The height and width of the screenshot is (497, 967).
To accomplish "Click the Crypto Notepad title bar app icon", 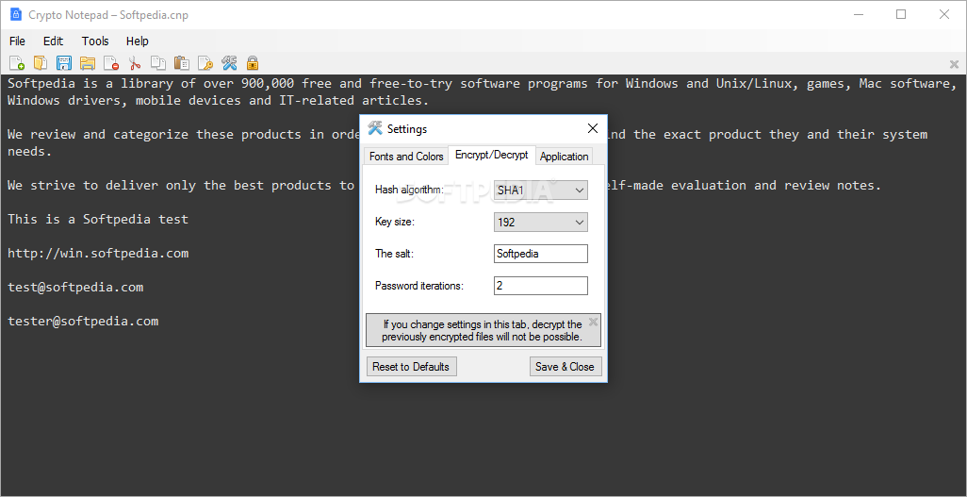I will (16, 15).
